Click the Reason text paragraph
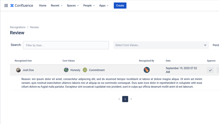The width and height of the screenshot is (219, 124). (x=112, y=83)
